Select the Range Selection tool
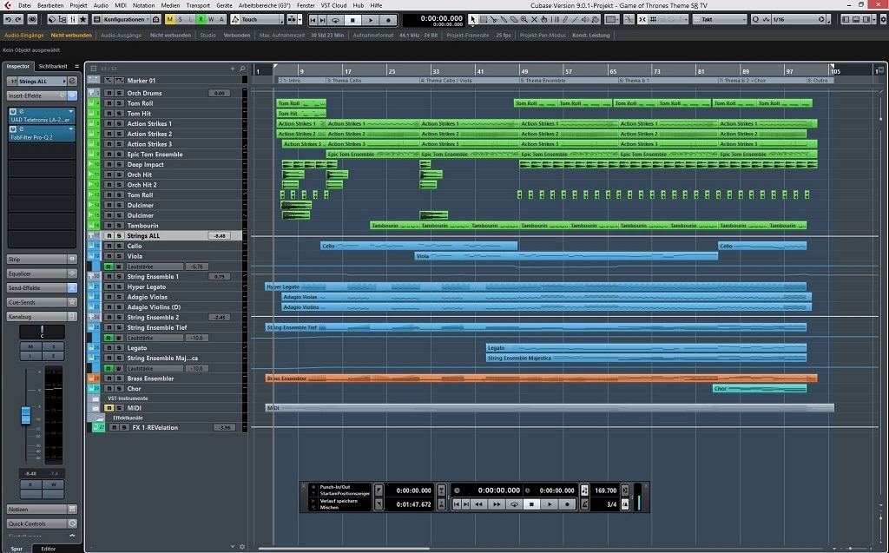The height and width of the screenshot is (553, 889). click(x=483, y=19)
